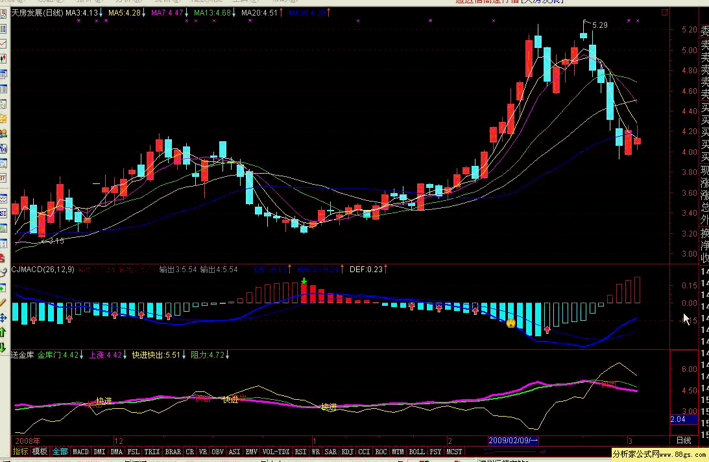The width and height of the screenshot is (709, 462).
Task: Open the candlestick chart icon in left sidebar
Action: (3, 58)
